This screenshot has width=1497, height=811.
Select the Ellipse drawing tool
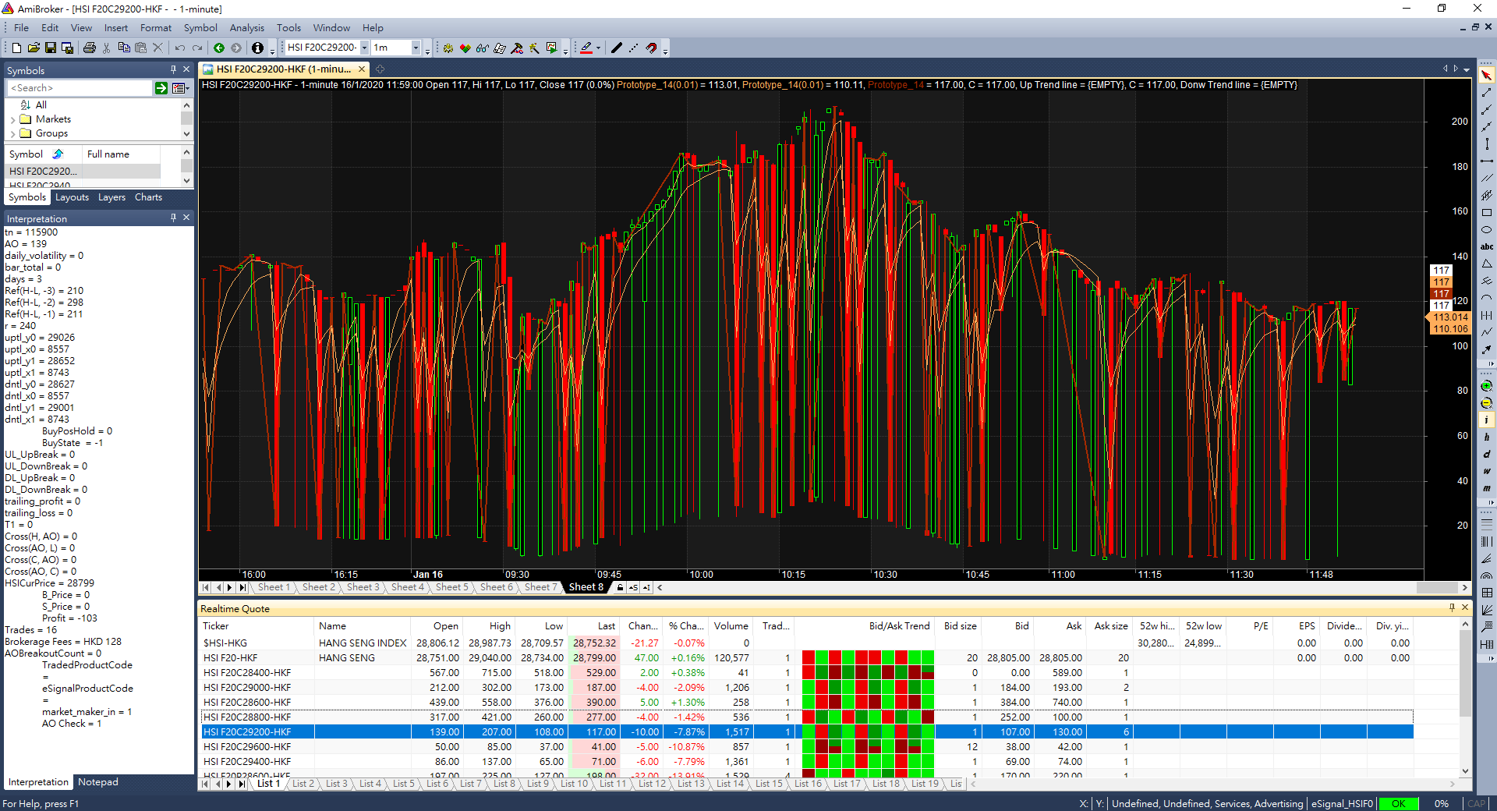pos(1486,230)
